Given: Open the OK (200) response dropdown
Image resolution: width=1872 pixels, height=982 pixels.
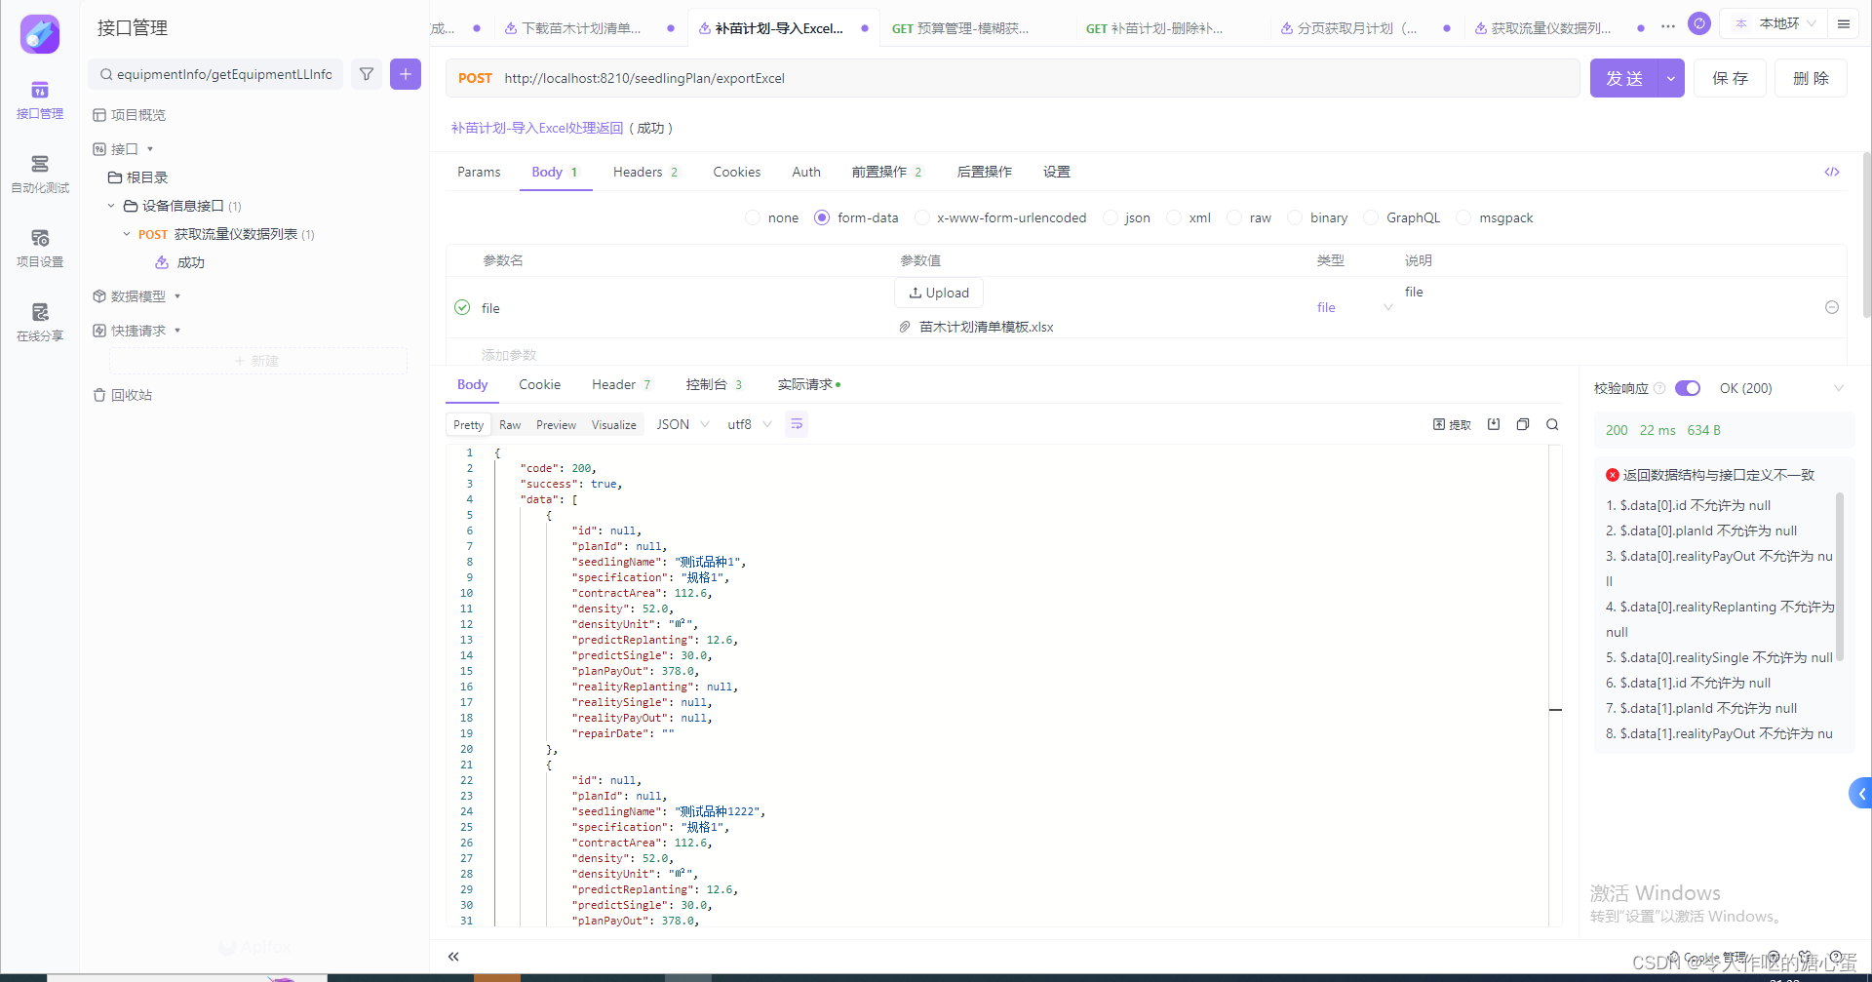Looking at the screenshot, I should 1781,388.
